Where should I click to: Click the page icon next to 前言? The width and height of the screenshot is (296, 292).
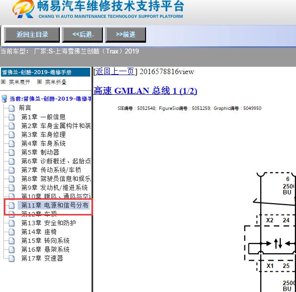click(x=11, y=108)
